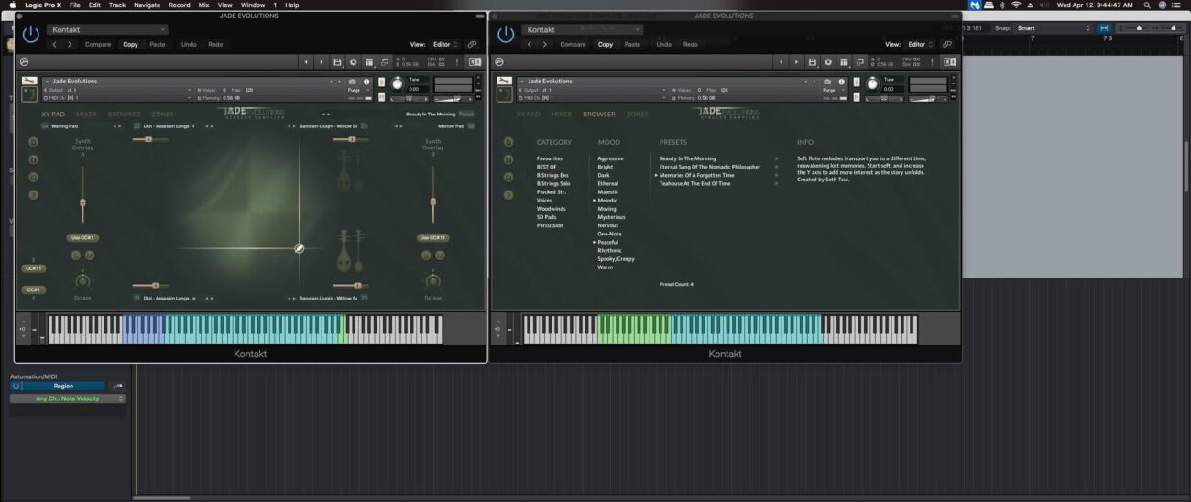Click the XY pad cursor handle
The width and height of the screenshot is (1191, 502).
click(300, 248)
